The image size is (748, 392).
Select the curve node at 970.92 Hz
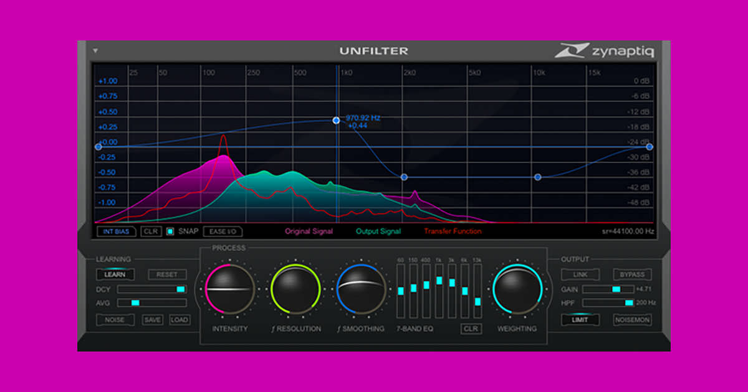coord(336,120)
